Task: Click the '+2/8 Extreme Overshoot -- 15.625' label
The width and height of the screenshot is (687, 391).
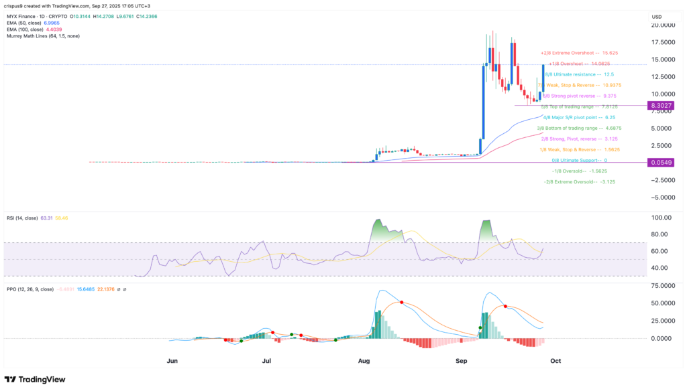Action: (579, 53)
